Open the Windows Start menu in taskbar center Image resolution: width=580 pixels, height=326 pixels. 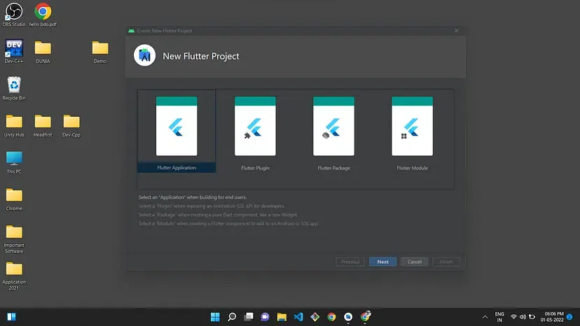tap(215, 317)
